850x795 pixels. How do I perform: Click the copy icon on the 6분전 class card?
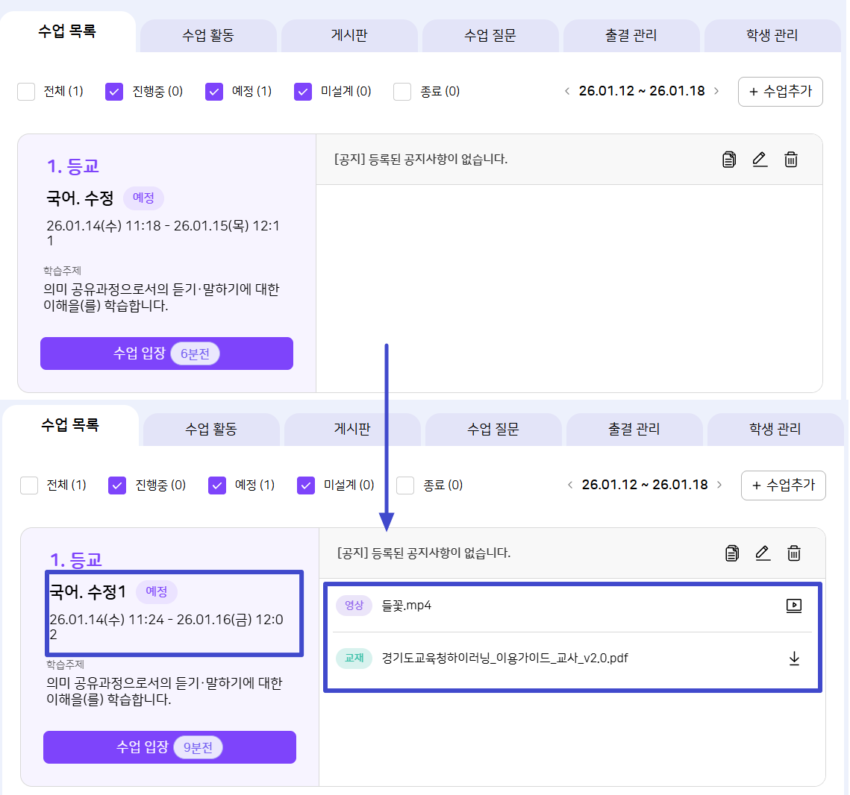click(729, 159)
